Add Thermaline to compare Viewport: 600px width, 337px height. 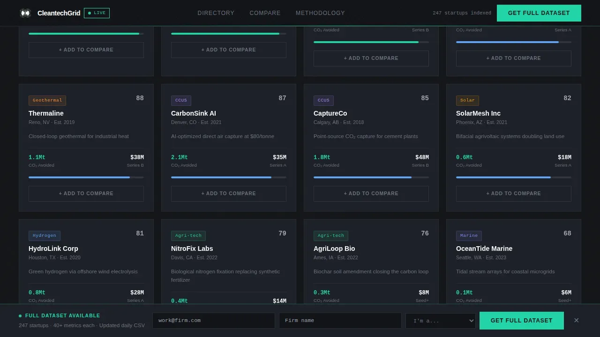coord(86,194)
